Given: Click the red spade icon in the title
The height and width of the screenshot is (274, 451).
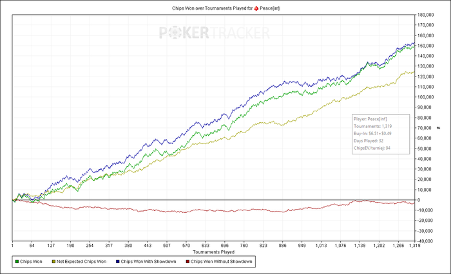Looking at the screenshot, I should click(x=256, y=8).
